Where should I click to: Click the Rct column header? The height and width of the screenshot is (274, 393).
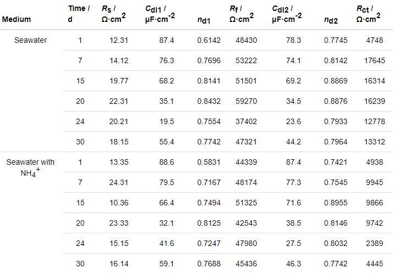[x=368, y=14]
